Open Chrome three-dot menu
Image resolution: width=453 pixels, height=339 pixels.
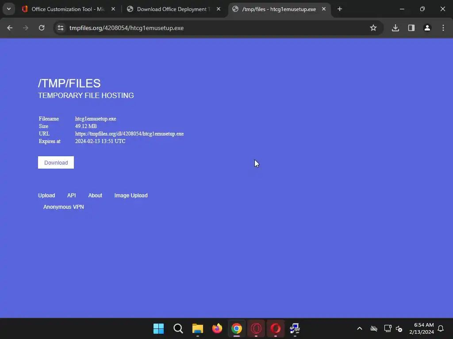(x=443, y=28)
